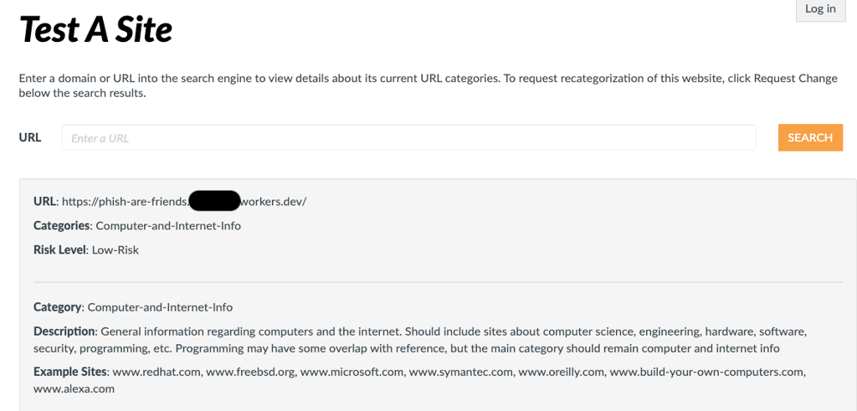This screenshot has width=857, height=411.
Task: Click the Description paragraph about computers
Action: coord(418,340)
